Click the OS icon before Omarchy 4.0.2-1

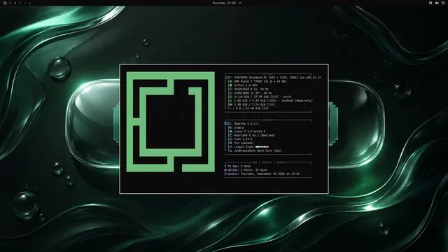point(226,123)
